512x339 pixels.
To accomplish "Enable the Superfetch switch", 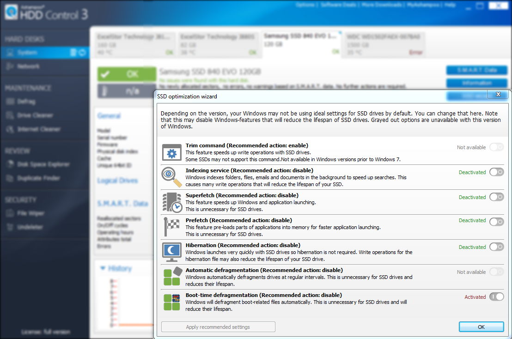I will pyautogui.click(x=496, y=197).
